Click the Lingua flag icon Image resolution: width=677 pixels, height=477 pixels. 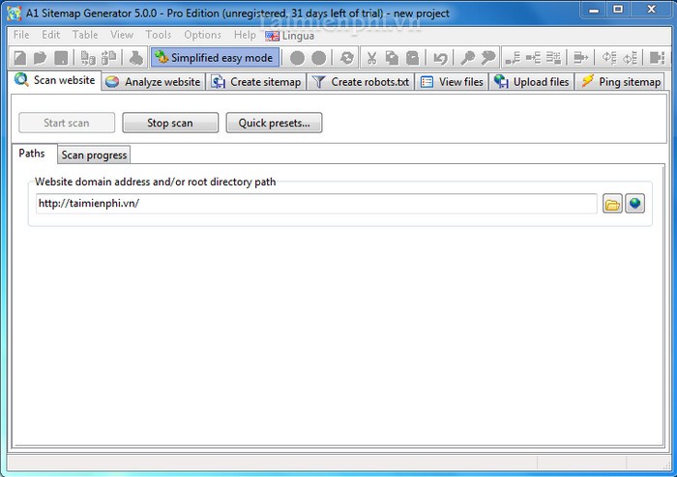tap(272, 36)
